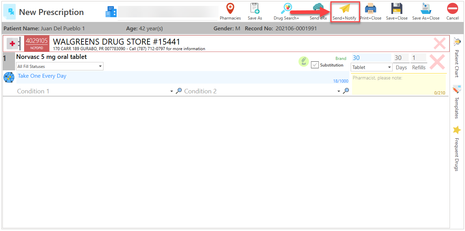Open the Patient Chart side tab
The height and width of the screenshot is (231, 465).
coord(457,58)
